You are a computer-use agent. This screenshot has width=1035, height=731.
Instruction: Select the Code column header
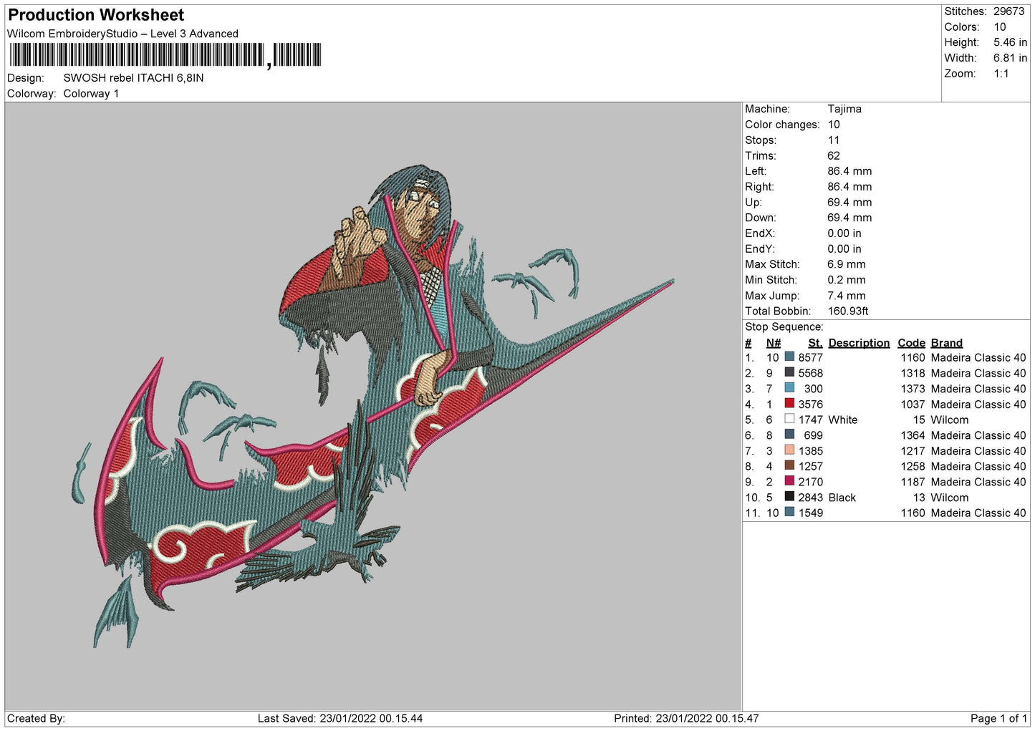click(x=911, y=343)
